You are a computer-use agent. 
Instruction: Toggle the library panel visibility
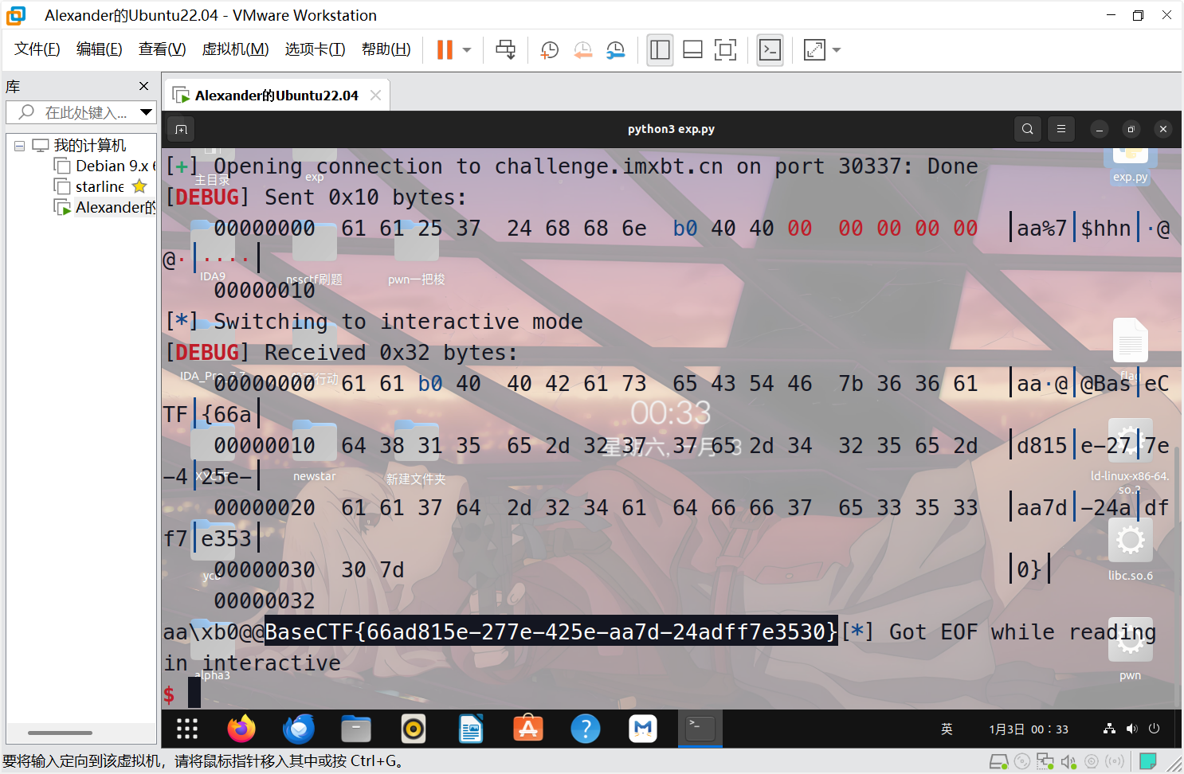[660, 49]
